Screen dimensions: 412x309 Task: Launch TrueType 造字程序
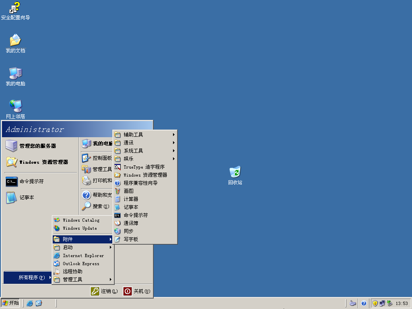[145, 167]
